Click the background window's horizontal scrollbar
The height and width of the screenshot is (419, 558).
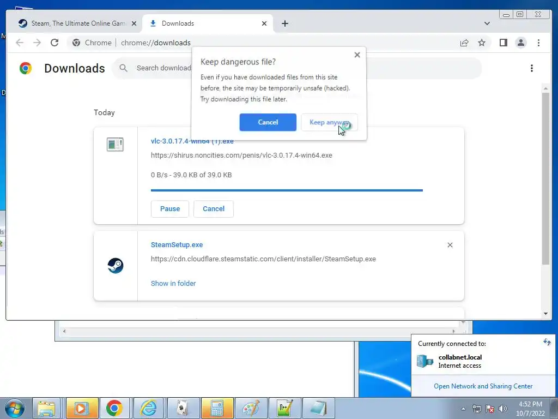(x=258, y=331)
